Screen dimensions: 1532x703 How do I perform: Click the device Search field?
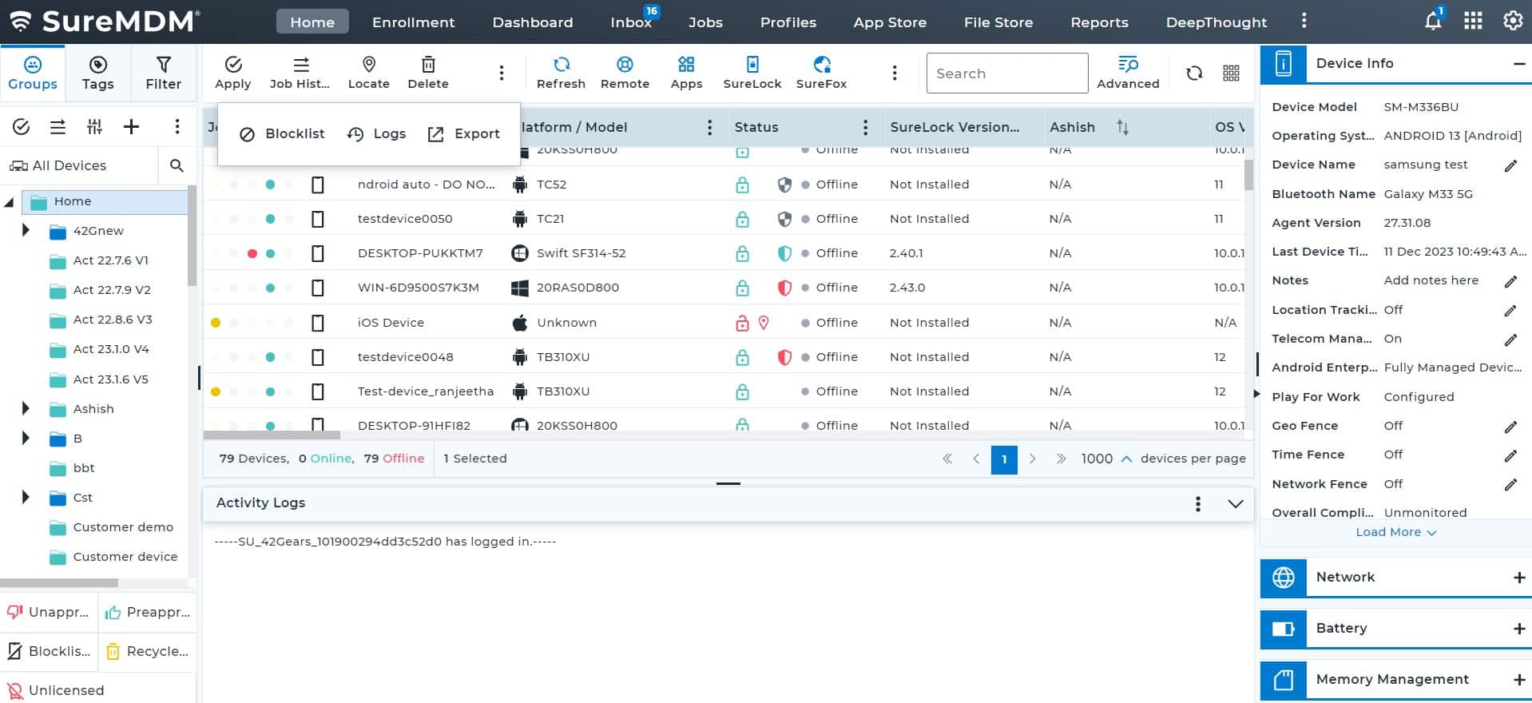pos(1007,73)
